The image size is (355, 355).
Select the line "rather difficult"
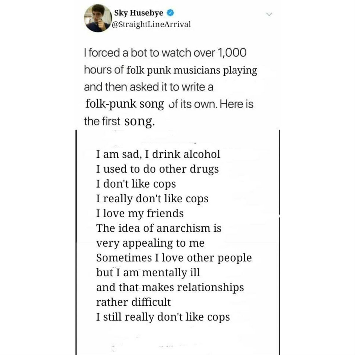pyautogui.click(x=133, y=302)
